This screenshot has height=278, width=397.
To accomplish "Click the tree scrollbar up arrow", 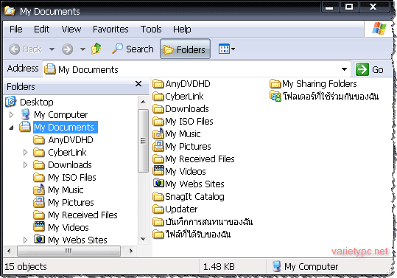I will click(x=143, y=102).
